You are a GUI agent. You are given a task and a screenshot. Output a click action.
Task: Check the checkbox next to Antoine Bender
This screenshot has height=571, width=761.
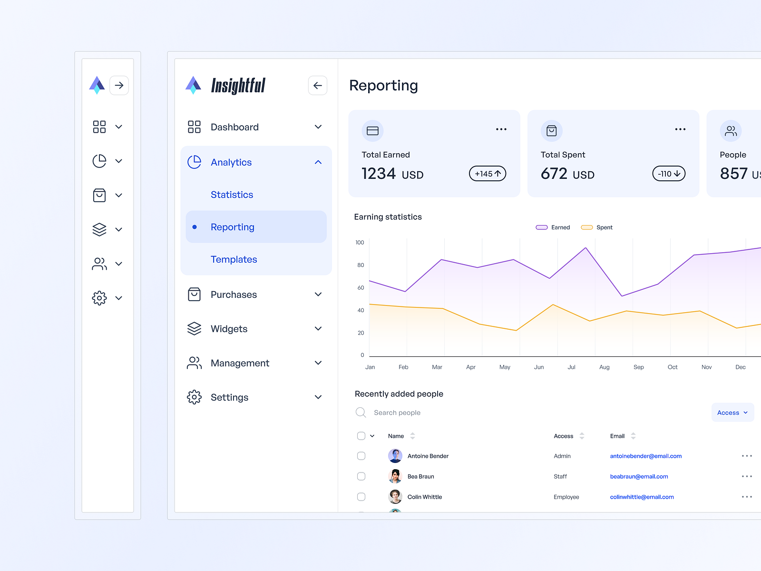(x=361, y=456)
